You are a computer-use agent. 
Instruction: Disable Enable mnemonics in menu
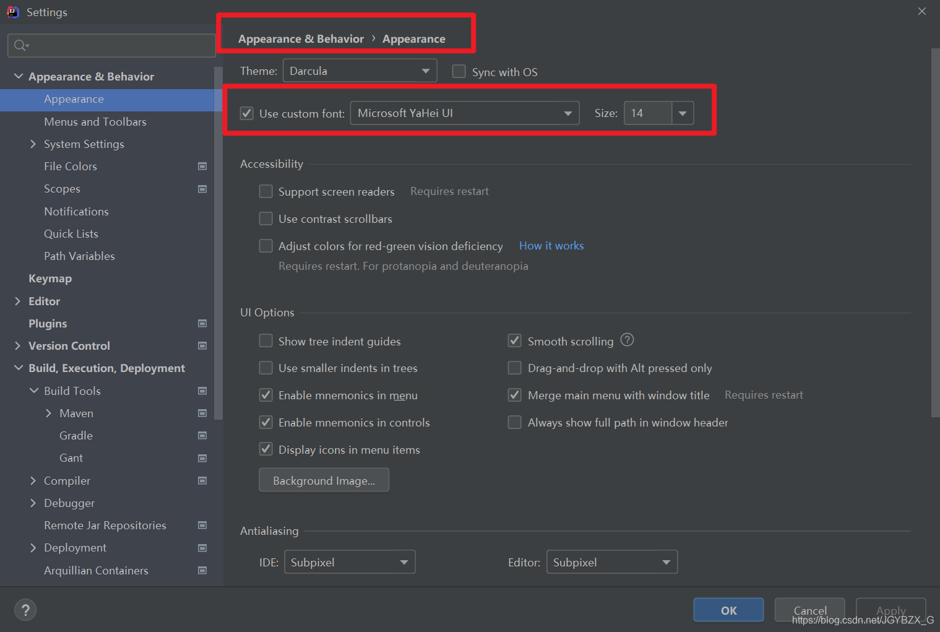[x=265, y=395]
